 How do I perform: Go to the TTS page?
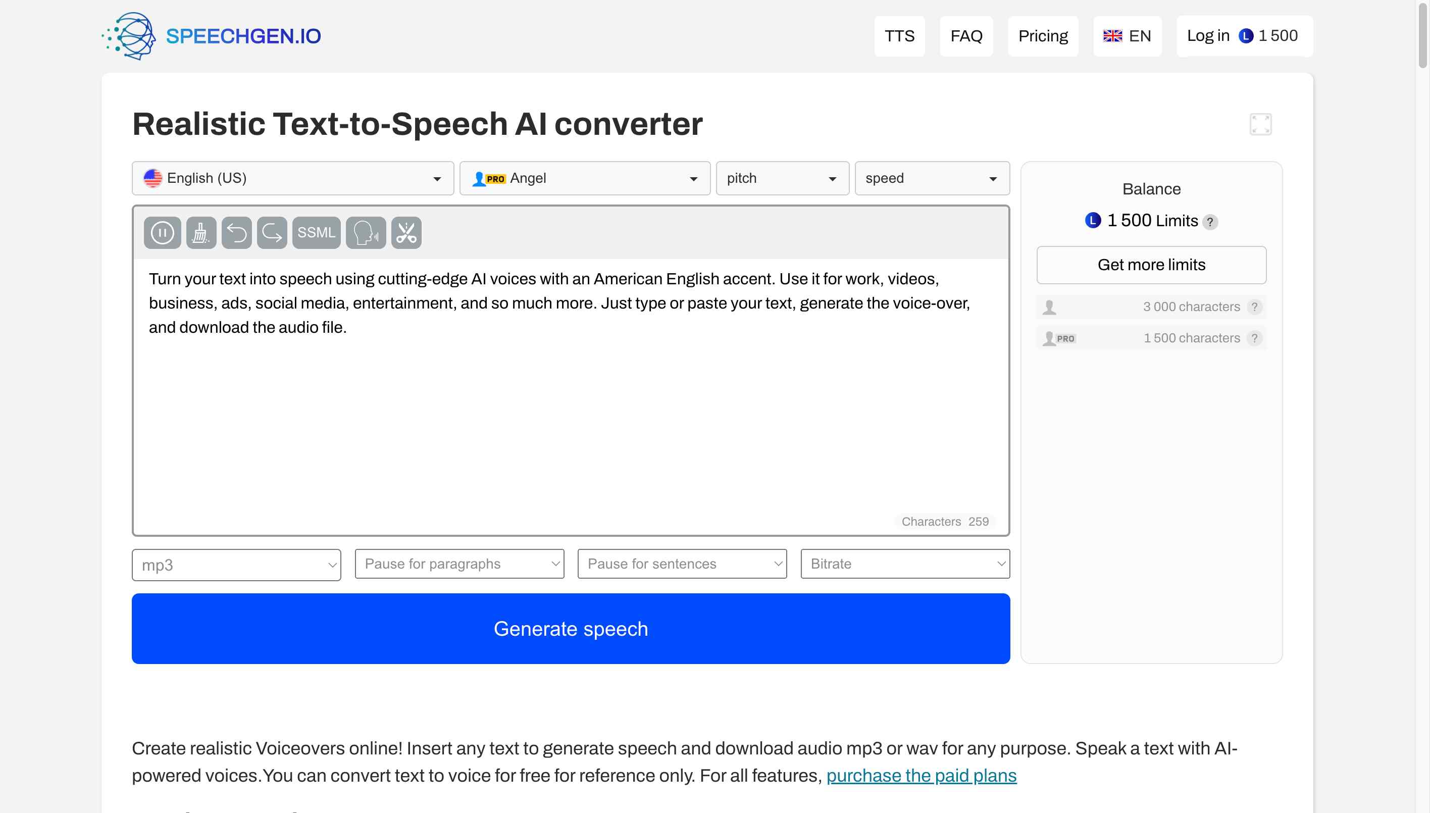coord(899,36)
